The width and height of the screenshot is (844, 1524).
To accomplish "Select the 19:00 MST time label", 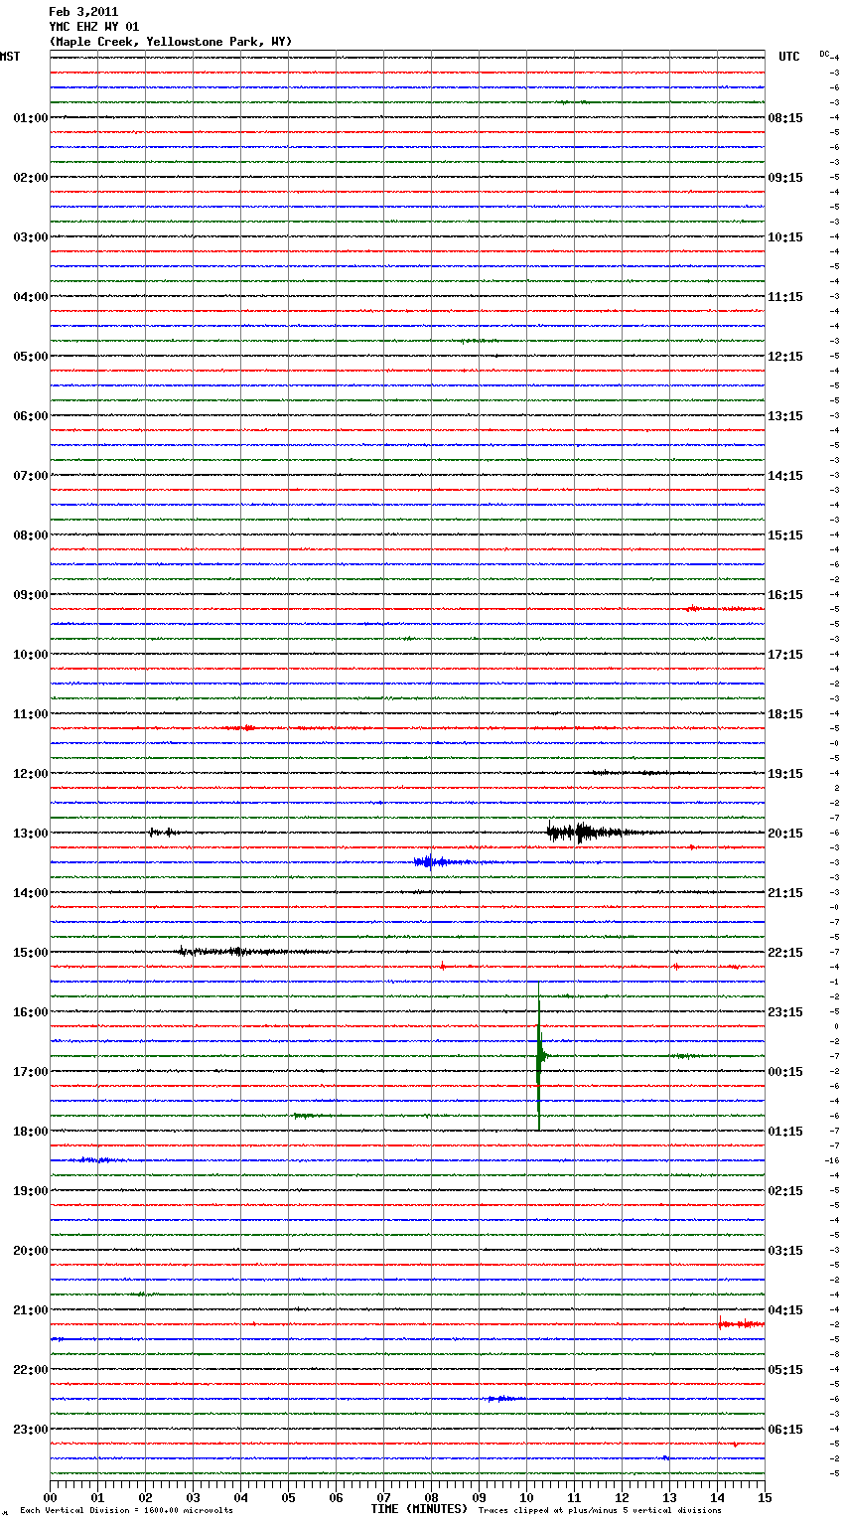I will [31, 1191].
